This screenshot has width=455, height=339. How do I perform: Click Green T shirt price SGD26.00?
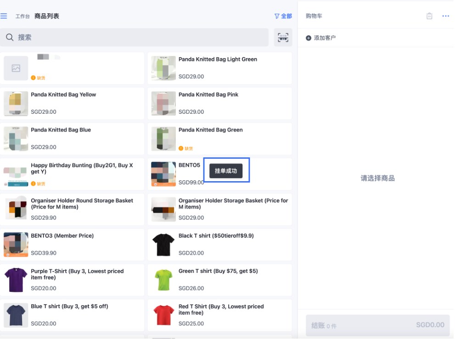pyautogui.click(x=191, y=289)
